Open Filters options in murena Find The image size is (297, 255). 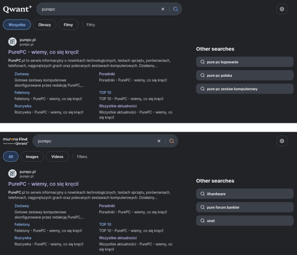point(82,156)
